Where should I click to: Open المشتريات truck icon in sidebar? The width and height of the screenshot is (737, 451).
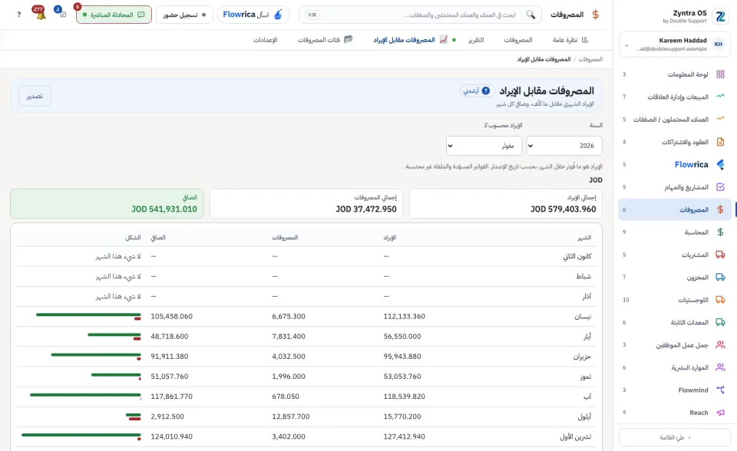click(720, 255)
